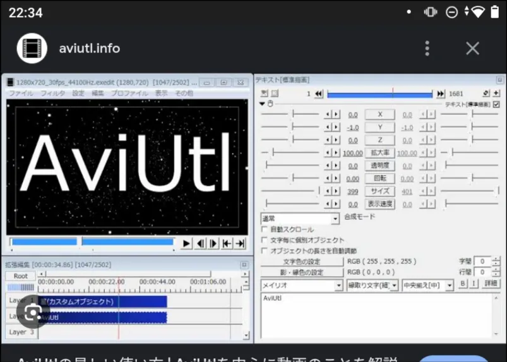Click the 行間 line spacing field

coord(482,272)
